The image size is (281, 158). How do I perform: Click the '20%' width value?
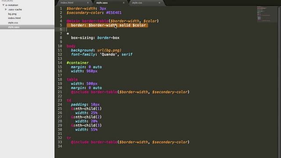point(94,121)
